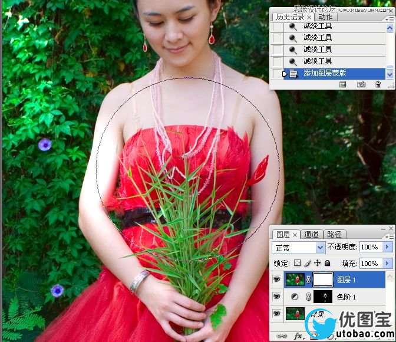Screen dimensions: 396x342
Task: Select the white layer mask on 图层 1
Action: pos(323,279)
